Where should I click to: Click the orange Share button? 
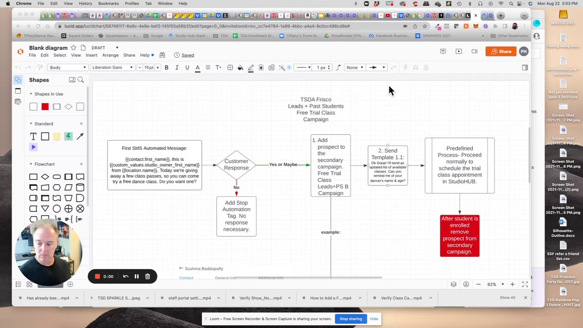pyautogui.click(x=501, y=51)
